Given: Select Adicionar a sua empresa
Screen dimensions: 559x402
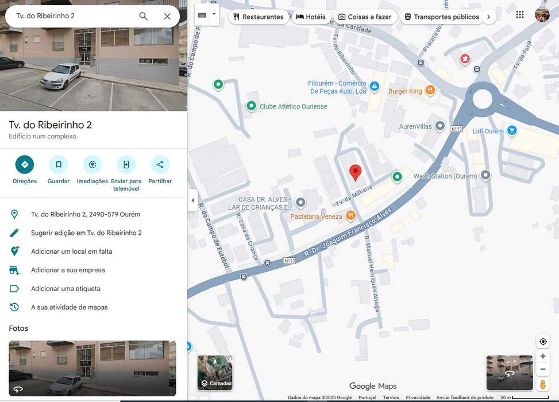Looking at the screenshot, I should point(94,270).
